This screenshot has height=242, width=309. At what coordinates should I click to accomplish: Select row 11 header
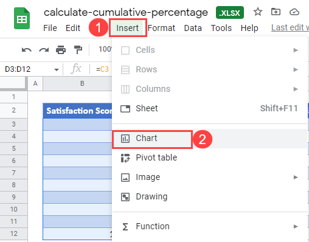(x=13, y=221)
